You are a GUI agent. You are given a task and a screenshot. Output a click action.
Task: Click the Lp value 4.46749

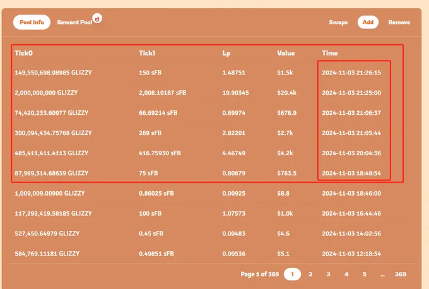pyautogui.click(x=233, y=153)
